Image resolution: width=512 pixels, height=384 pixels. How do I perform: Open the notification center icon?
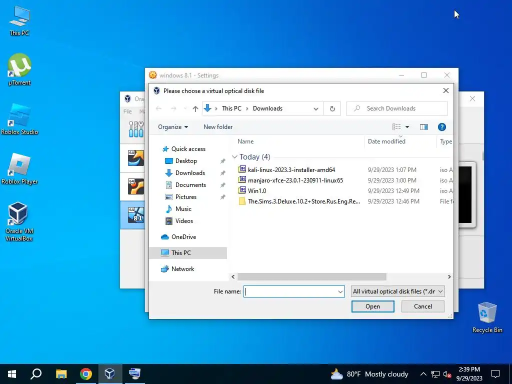tap(495, 374)
